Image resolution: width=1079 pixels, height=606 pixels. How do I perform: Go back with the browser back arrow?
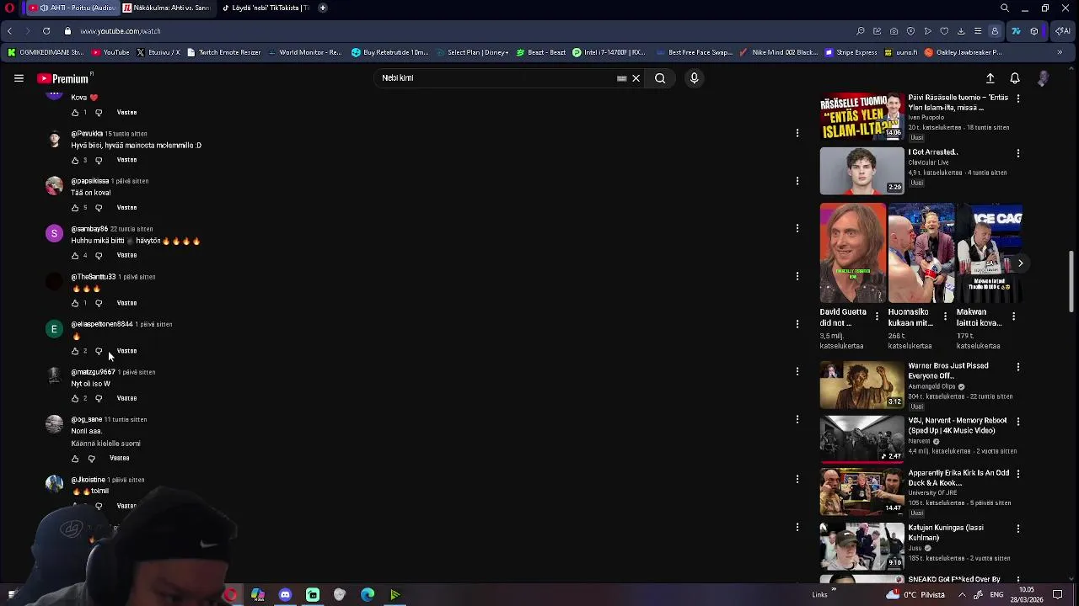coord(9,31)
